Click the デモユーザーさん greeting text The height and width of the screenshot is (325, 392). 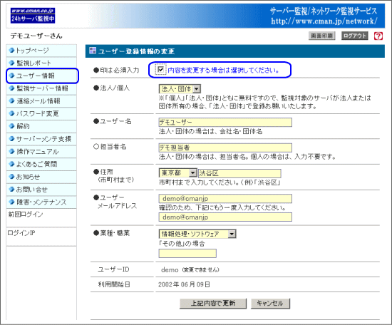tap(36, 36)
